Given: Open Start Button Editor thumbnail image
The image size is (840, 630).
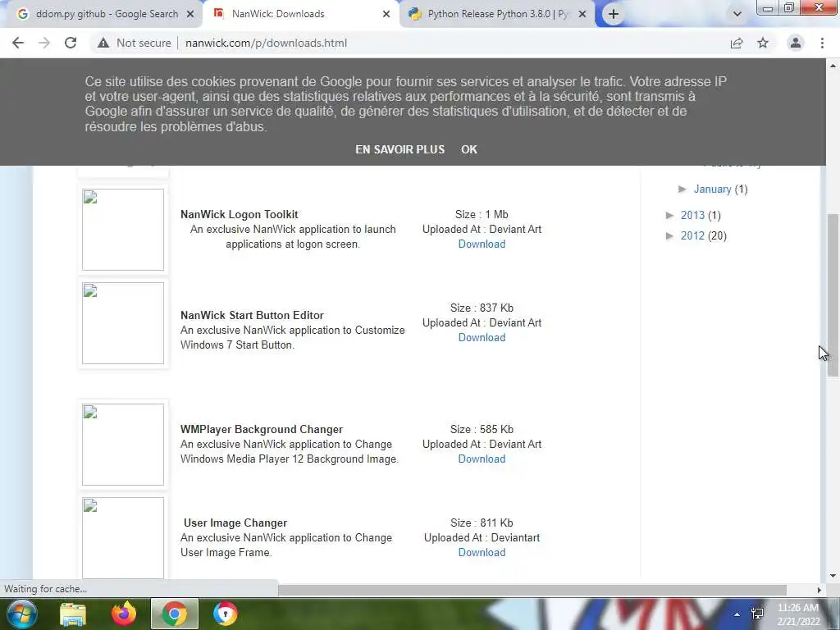Looking at the screenshot, I should pyautogui.click(x=123, y=323).
